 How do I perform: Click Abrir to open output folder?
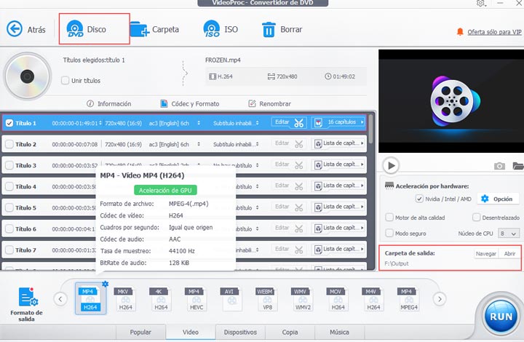[509, 253]
